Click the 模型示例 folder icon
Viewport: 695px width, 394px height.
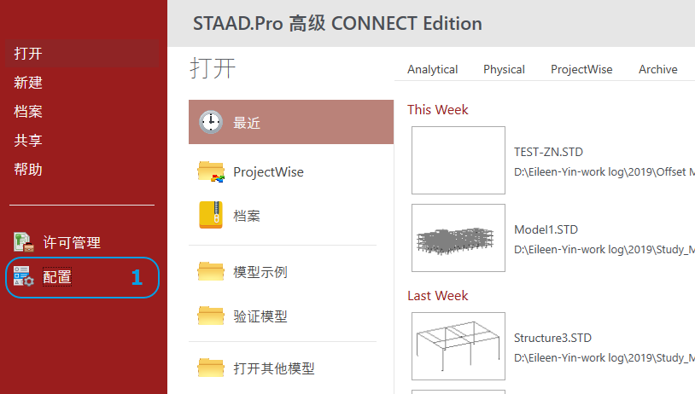click(x=210, y=272)
